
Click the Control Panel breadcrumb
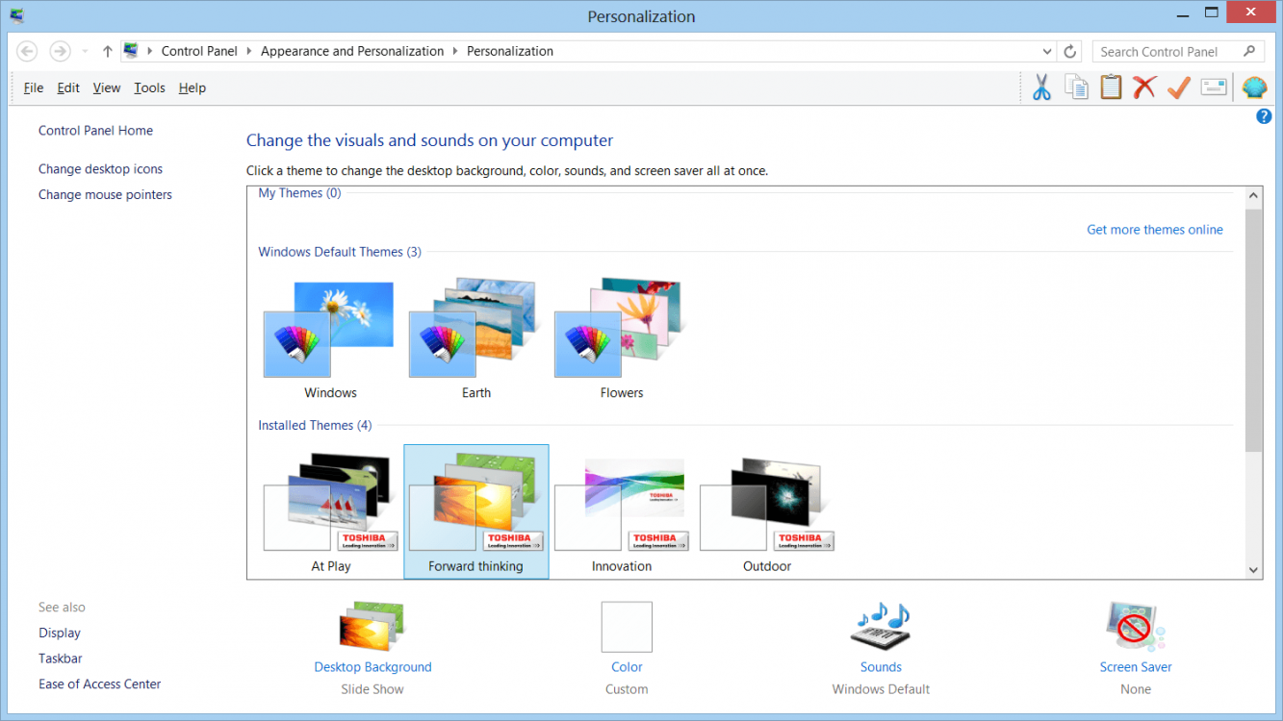click(199, 51)
